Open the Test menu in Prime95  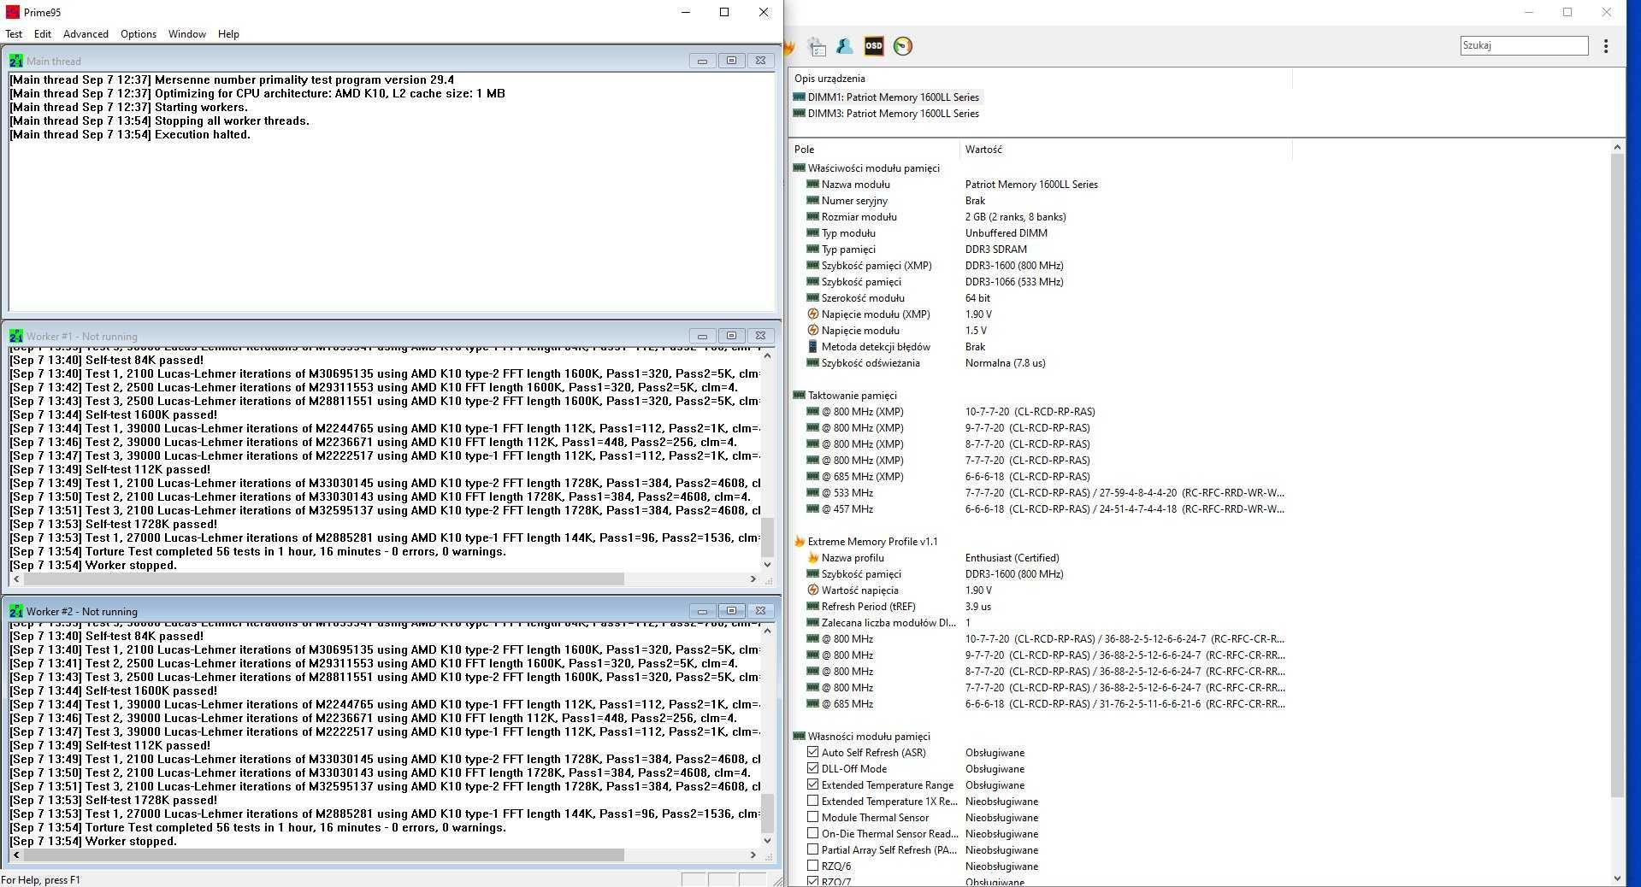14,34
